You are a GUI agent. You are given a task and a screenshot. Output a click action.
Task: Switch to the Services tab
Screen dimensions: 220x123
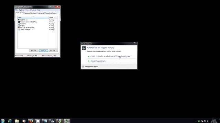tap(33, 13)
